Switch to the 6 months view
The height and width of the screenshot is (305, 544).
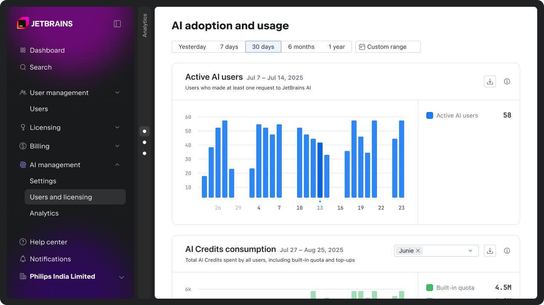[301, 47]
